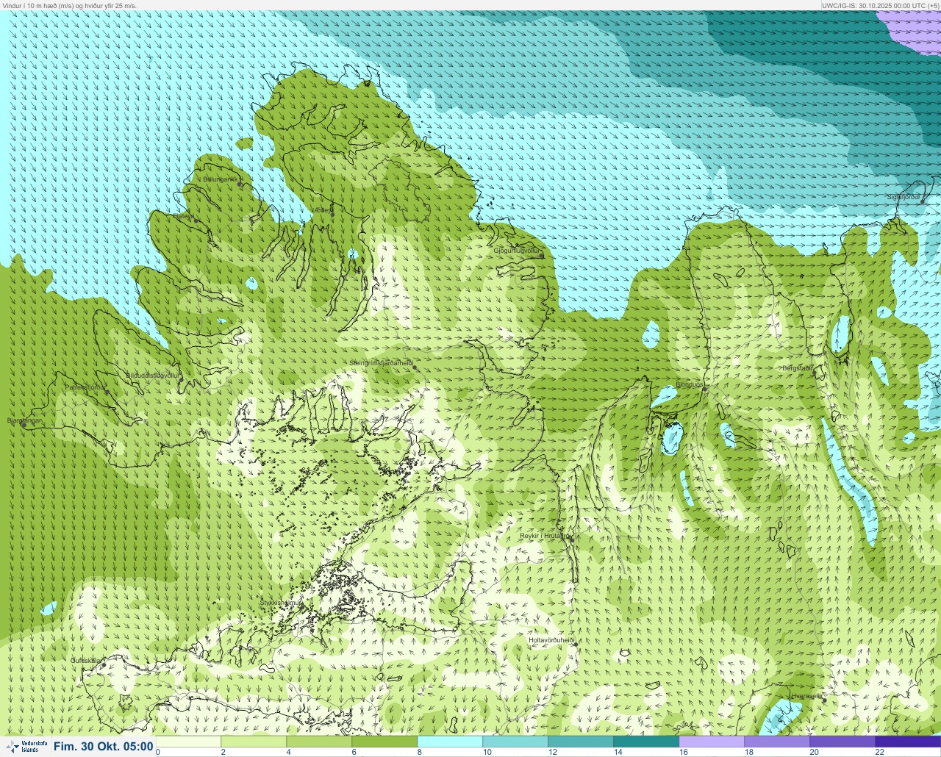Select the 16–18 m/s legend swatch

pyautogui.click(x=712, y=742)
